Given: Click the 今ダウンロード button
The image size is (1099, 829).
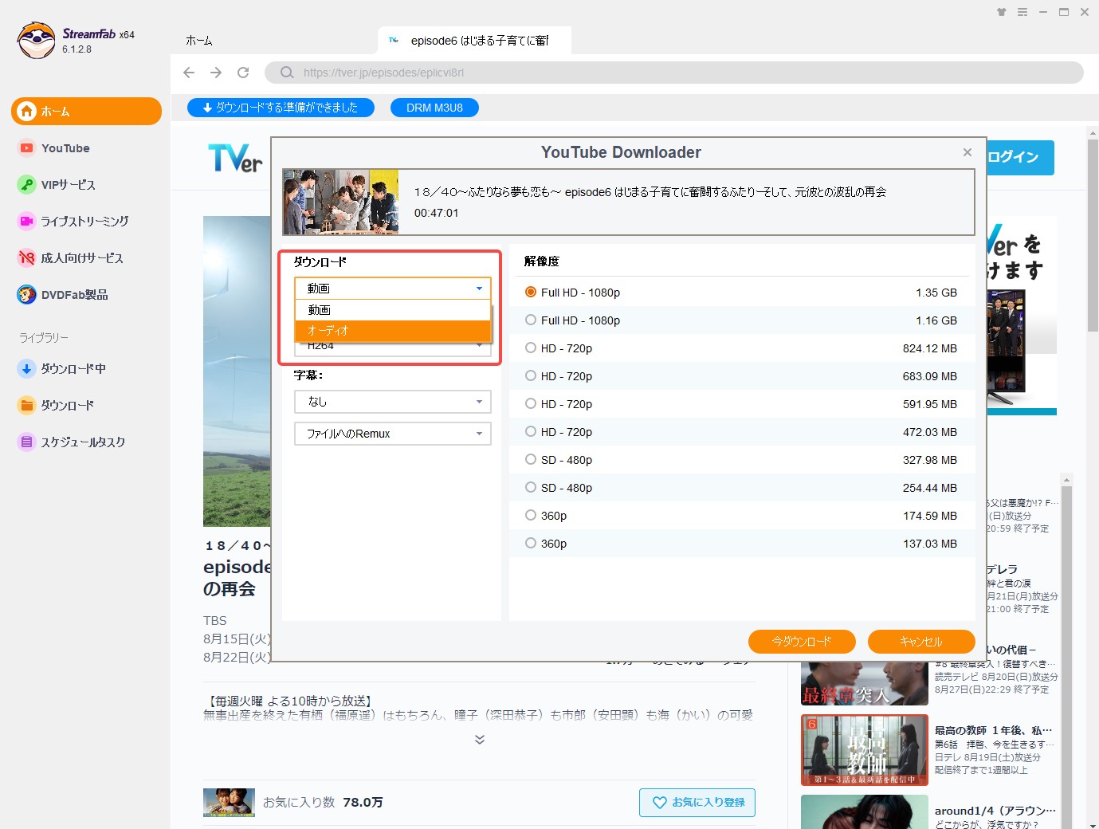Looking at the screenshot, I should coord(802,642).
